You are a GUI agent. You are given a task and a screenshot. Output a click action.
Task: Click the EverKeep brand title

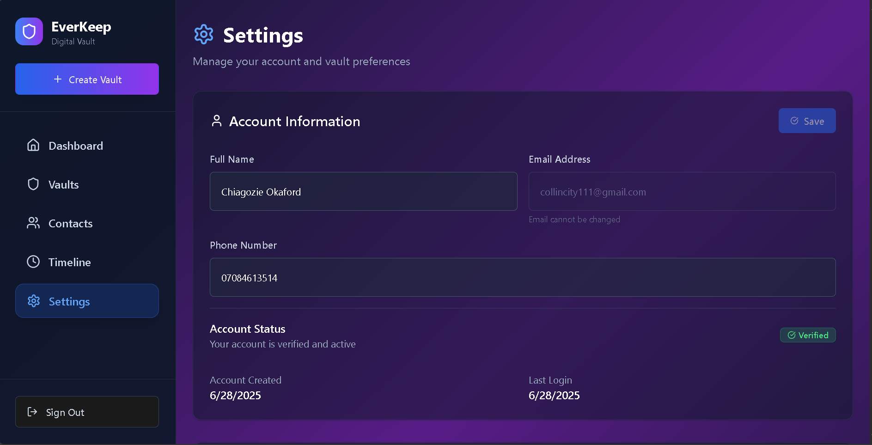coord(81,27)
